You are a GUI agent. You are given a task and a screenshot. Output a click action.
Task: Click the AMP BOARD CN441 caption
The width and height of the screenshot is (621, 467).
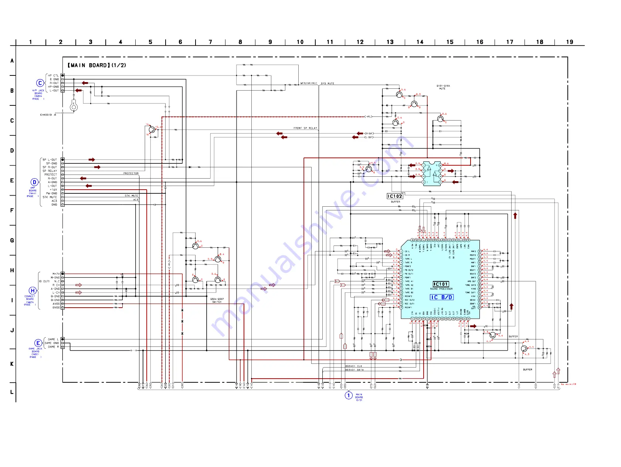coord(33,192)
